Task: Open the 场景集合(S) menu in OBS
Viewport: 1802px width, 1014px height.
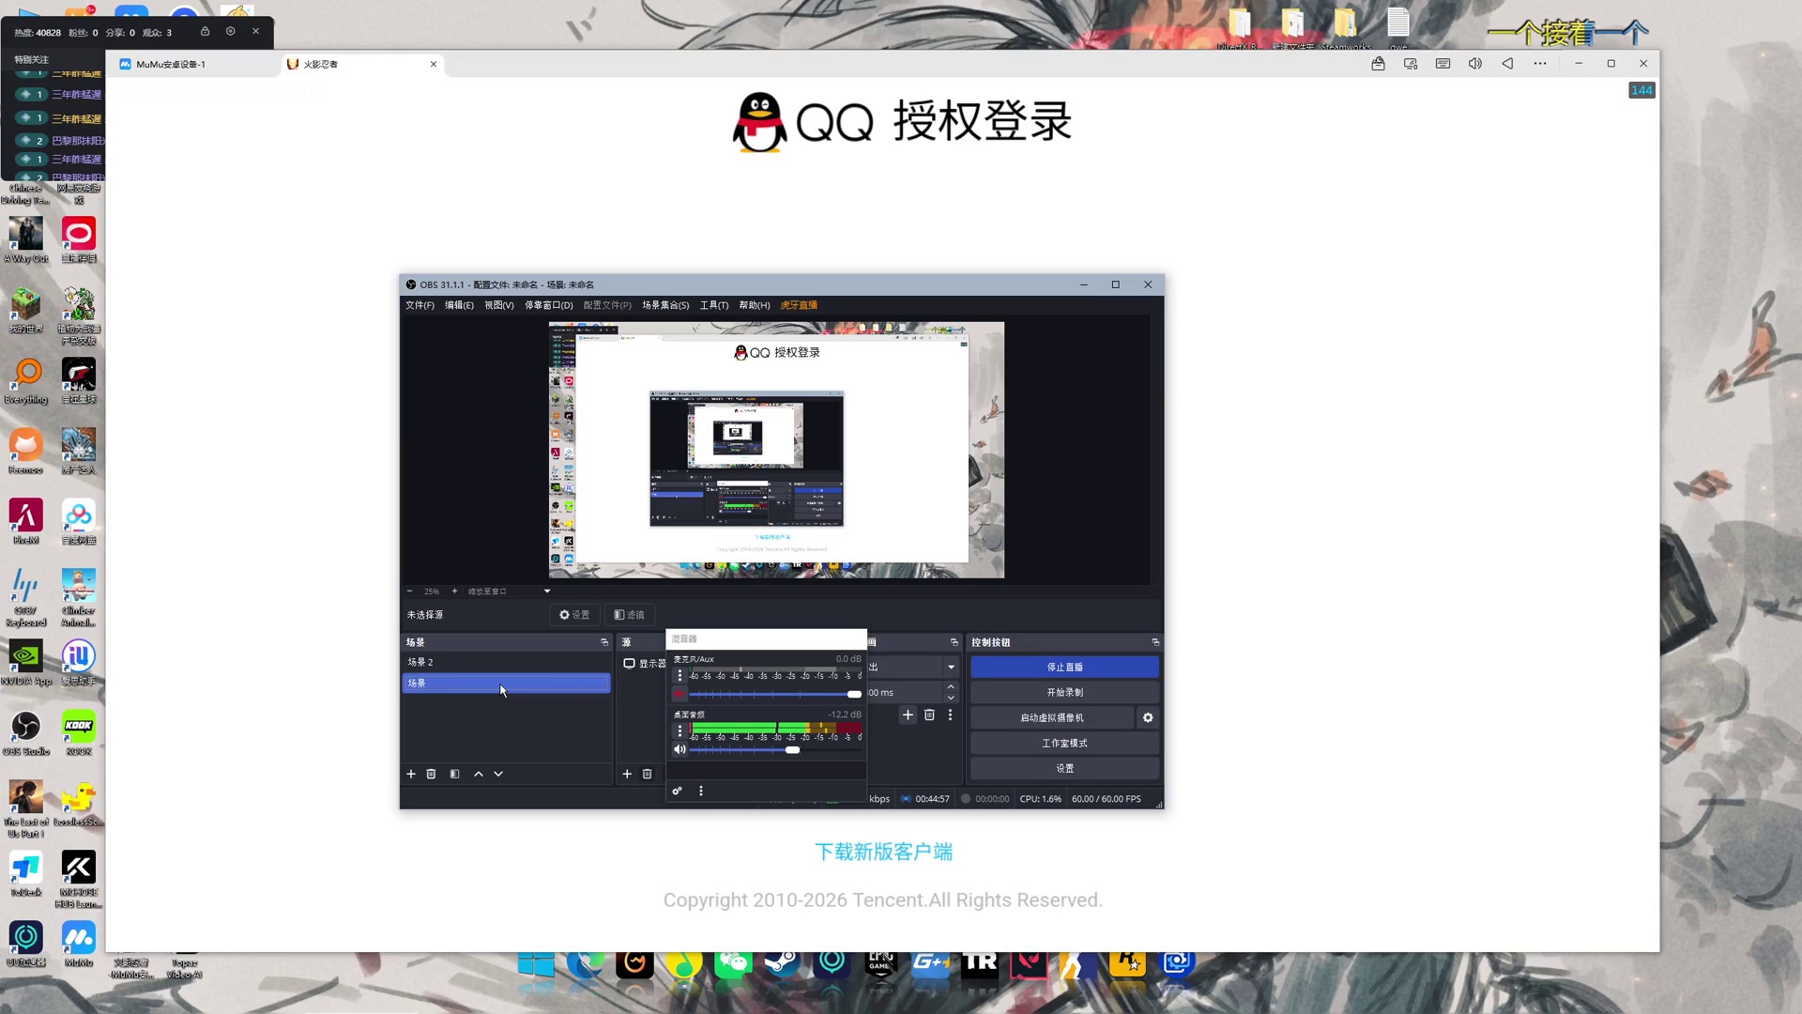Action: pyautogui.click(x=665, y=305)
